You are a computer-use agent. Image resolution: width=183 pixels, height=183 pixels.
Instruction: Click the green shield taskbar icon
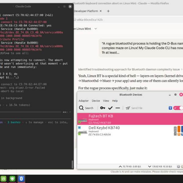pos(13,179)
